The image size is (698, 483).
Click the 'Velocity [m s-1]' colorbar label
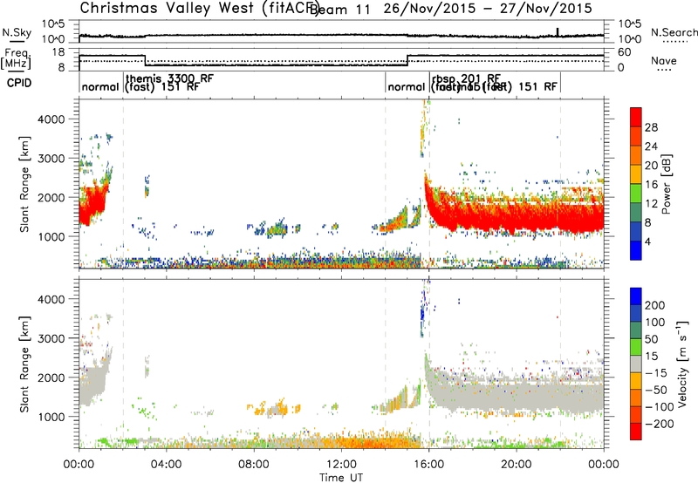(x=682, y=364)
